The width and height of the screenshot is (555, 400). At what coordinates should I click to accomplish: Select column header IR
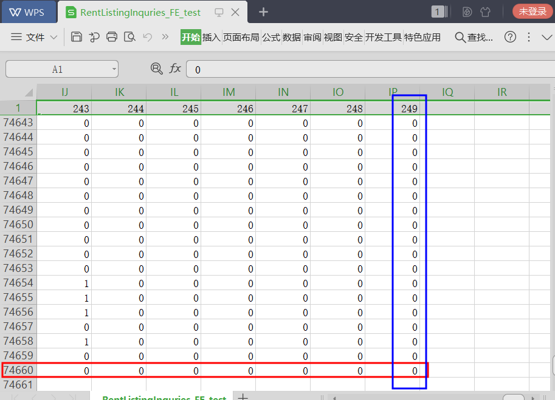pyautogui.click(x=502, y=93)
